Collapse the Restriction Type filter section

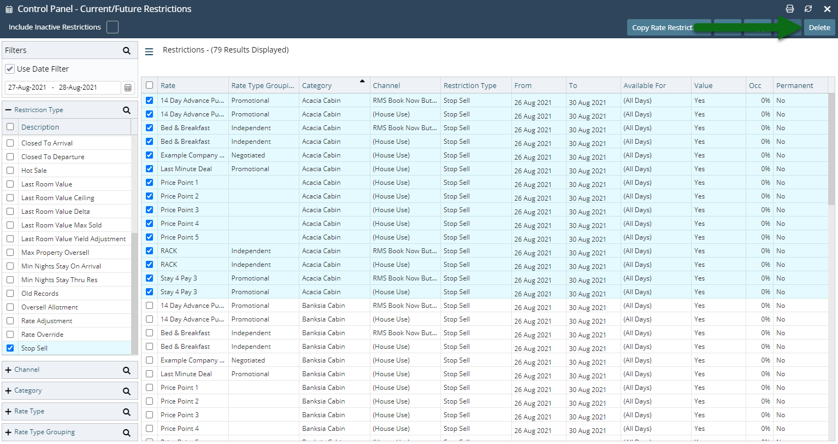[x=8, y=110]
